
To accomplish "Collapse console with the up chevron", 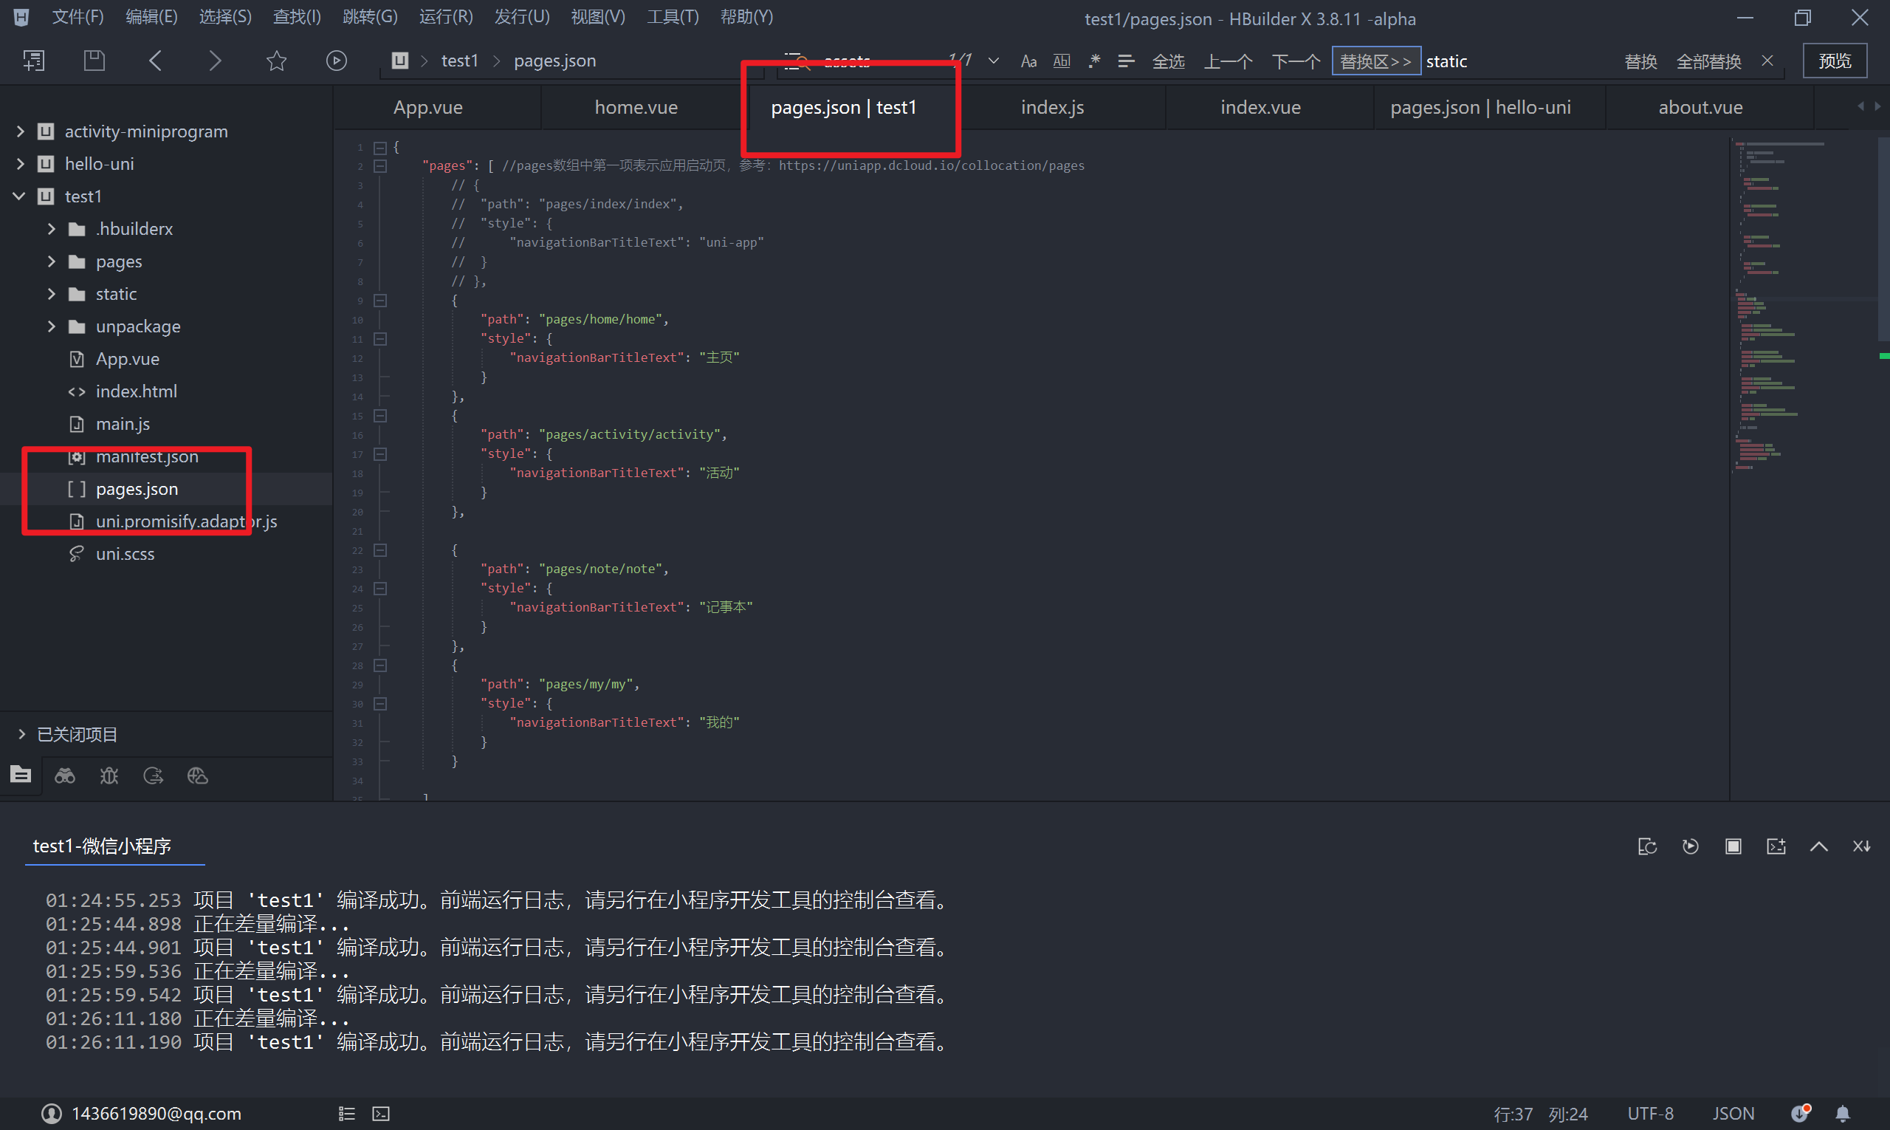I will click(1819, 846).
